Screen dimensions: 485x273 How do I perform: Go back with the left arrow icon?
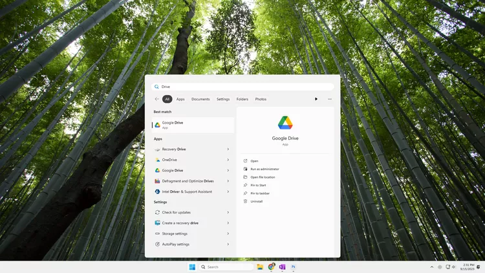click(157, 99)
